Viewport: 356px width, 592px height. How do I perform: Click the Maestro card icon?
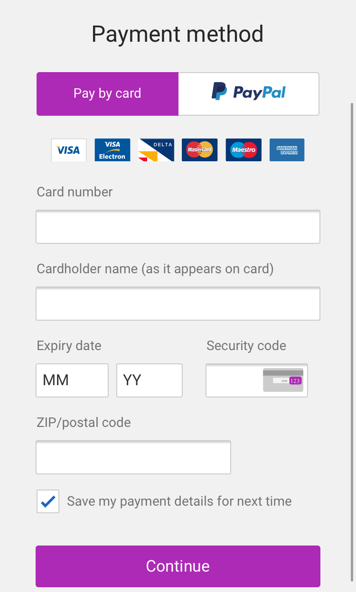[x=244, y=150]
